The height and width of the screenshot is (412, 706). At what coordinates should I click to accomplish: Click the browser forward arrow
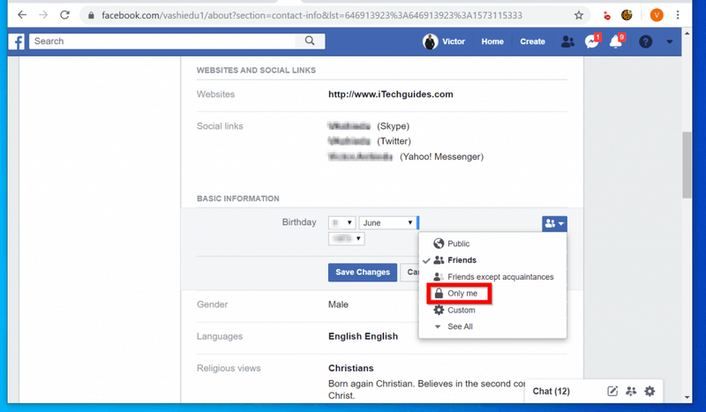(43, 15)
